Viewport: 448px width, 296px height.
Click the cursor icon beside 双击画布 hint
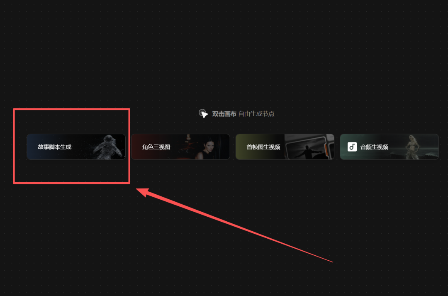[x=203, y=113]
